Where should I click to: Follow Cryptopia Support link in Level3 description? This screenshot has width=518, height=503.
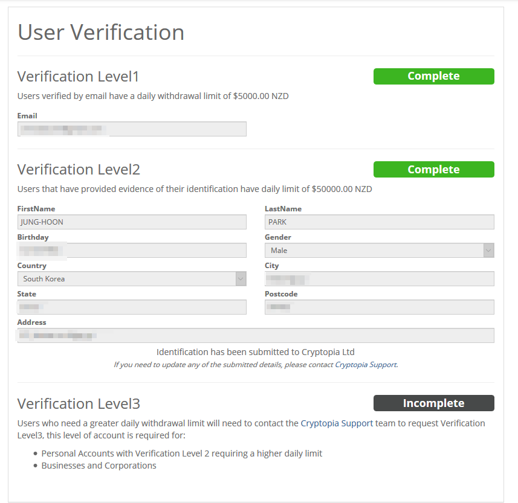(x=337, y=423)
